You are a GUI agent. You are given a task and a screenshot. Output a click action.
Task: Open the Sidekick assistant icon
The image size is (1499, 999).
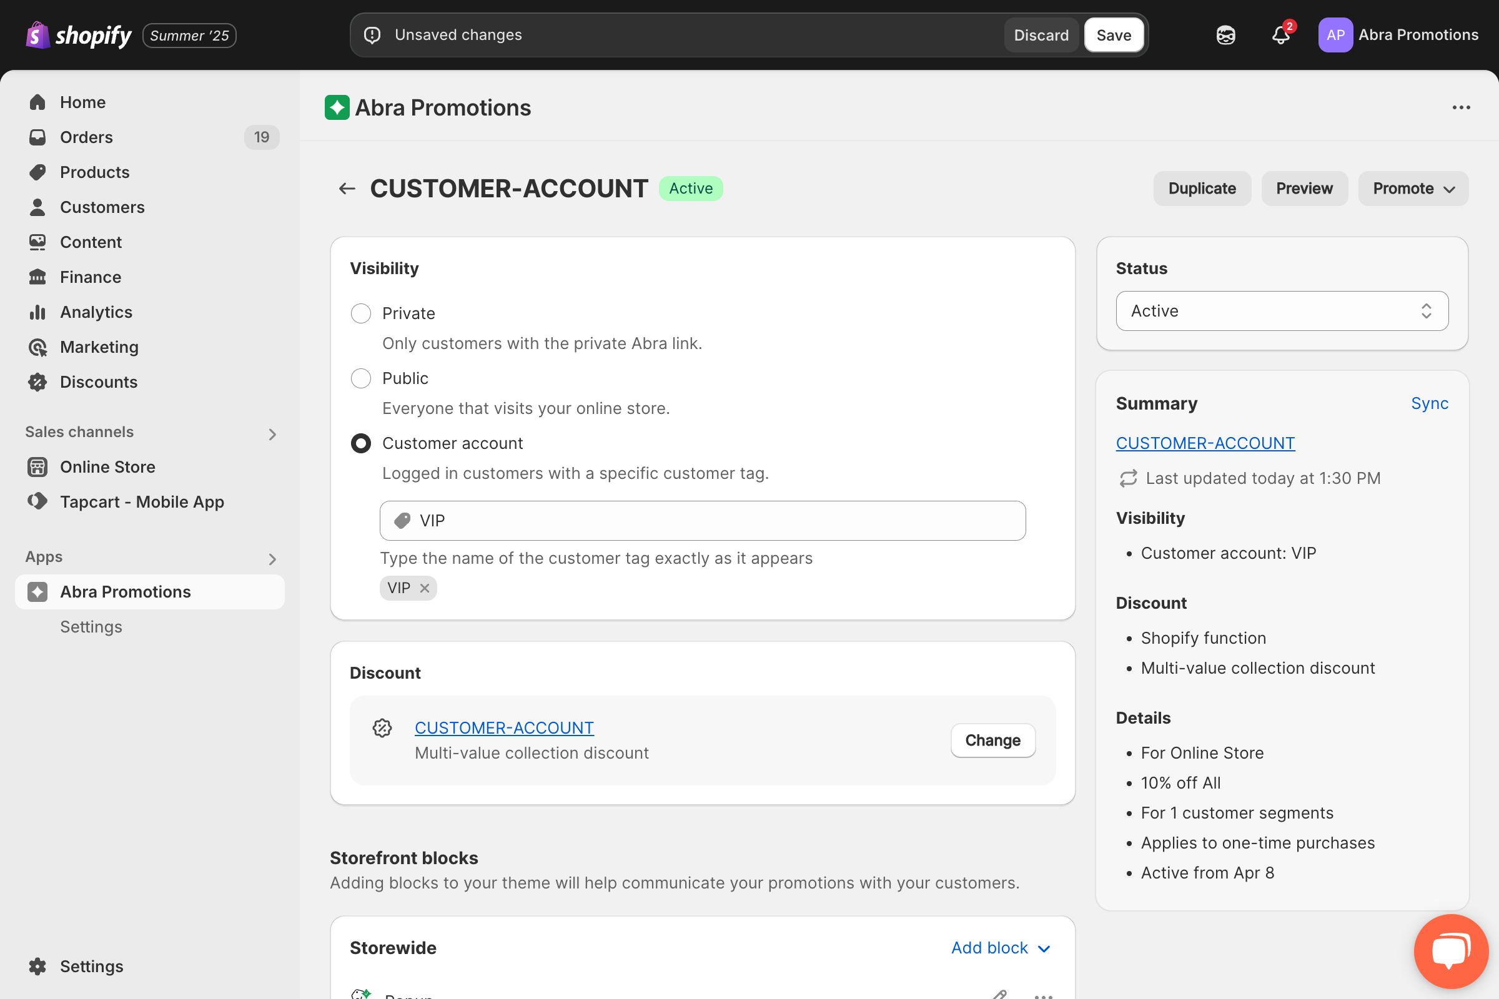(1225, 35)
